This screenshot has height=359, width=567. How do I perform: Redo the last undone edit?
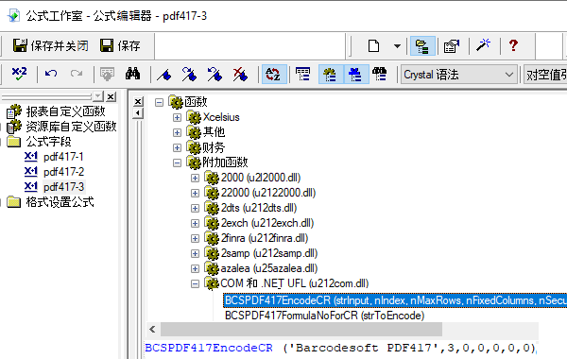77,74
